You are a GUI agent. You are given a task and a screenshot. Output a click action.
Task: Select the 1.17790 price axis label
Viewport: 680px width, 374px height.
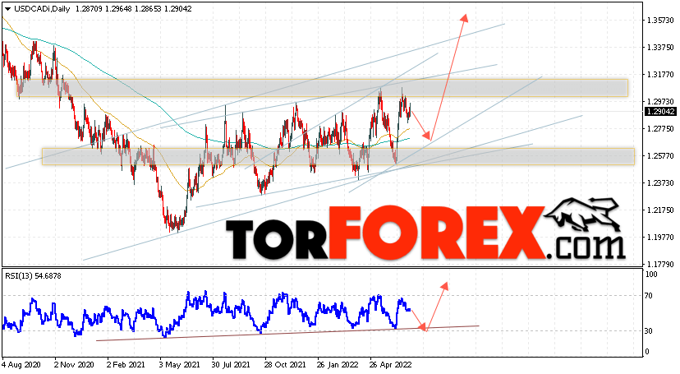(660, 264)
